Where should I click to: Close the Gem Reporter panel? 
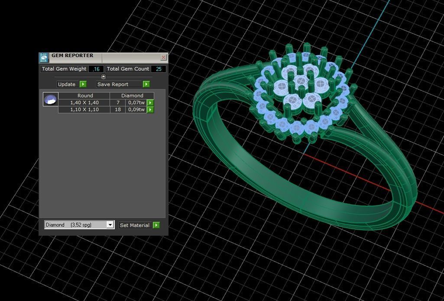163,58
